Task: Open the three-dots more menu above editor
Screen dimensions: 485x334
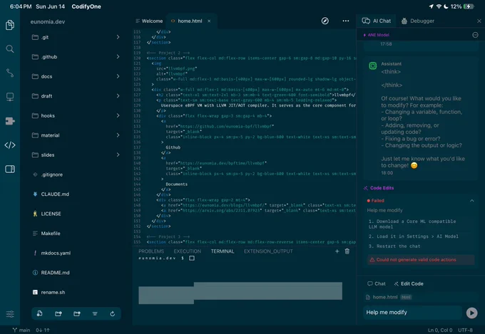Action: click(346, 21)
